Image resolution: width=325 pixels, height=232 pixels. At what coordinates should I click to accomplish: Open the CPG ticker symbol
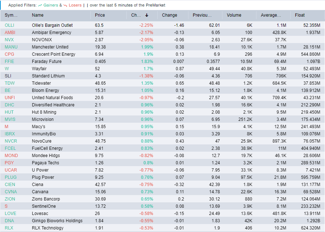9,54
